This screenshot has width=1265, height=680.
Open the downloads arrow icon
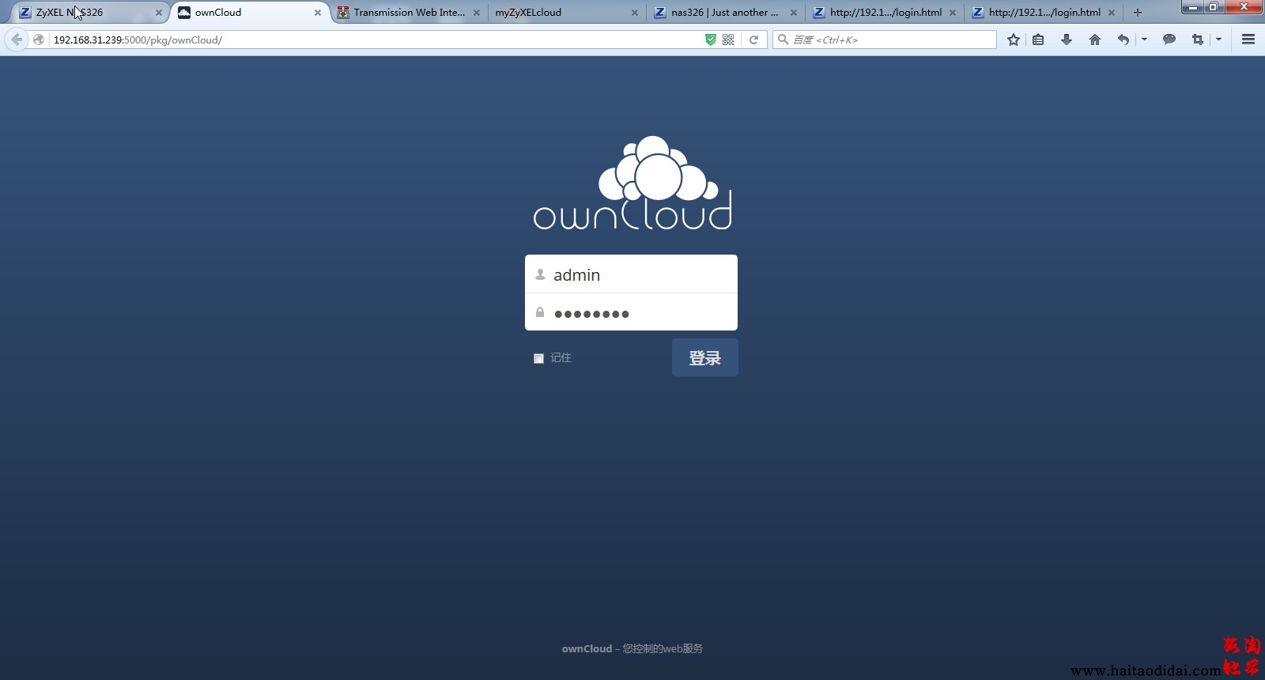[1066, 40]
